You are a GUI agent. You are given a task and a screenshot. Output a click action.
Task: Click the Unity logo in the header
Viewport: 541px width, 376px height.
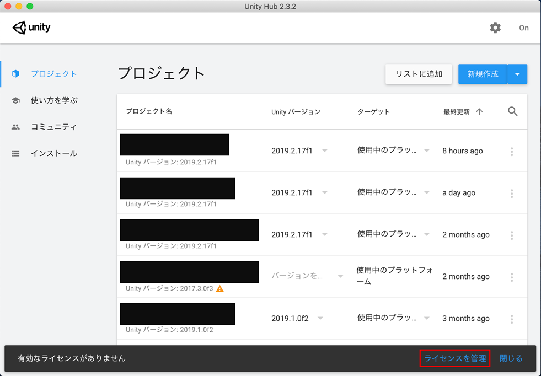31,27
